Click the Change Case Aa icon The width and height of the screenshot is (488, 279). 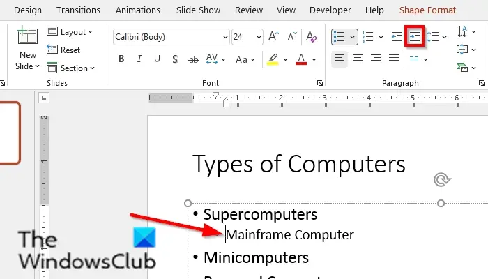[x=241, y=59]
